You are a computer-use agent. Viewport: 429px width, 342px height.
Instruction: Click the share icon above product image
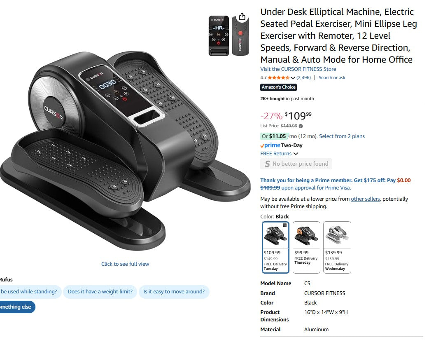242,17
